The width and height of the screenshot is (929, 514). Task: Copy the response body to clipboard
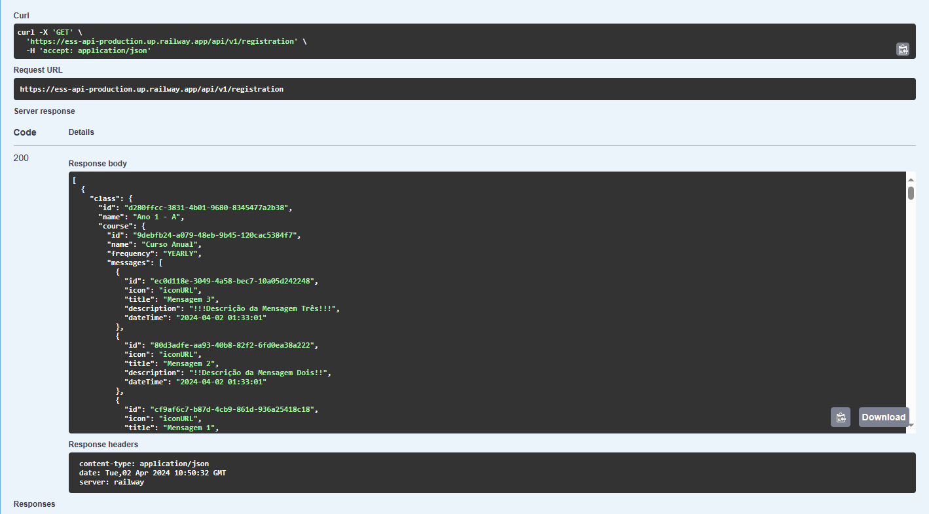tap(841, 417)
